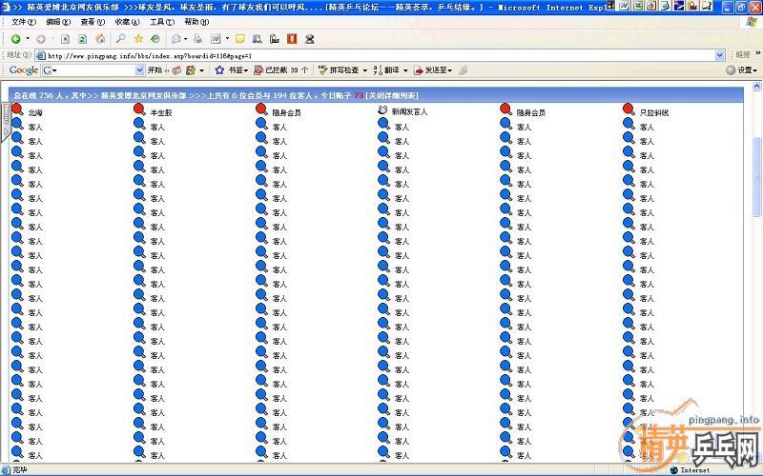
Task: Open the 书签 bookmarks star dropdown
Action: pyautogui.click(x=232, y=70)
